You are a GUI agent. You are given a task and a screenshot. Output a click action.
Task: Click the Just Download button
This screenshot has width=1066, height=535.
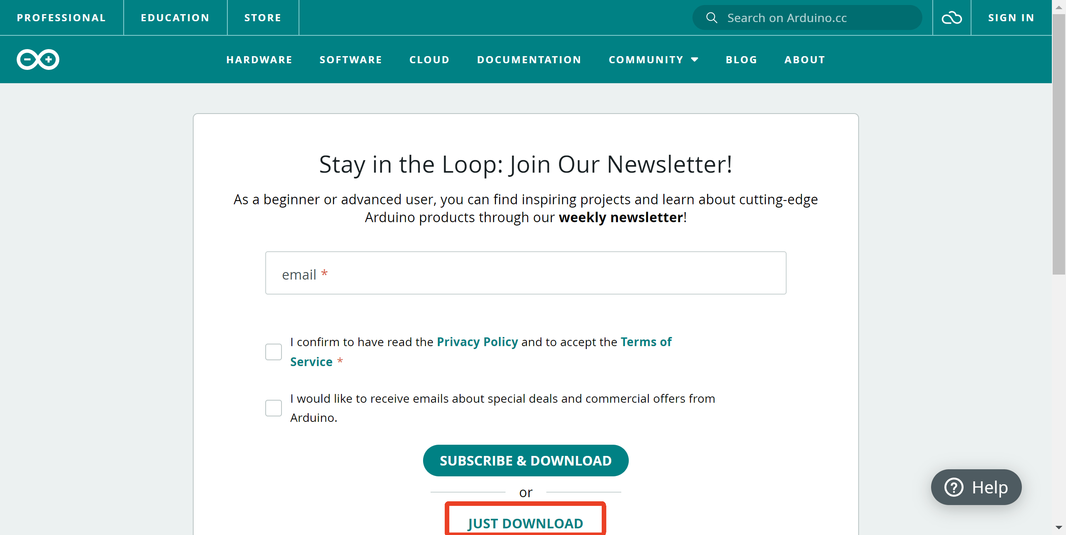pyautogui.click(x=525, y=523)
